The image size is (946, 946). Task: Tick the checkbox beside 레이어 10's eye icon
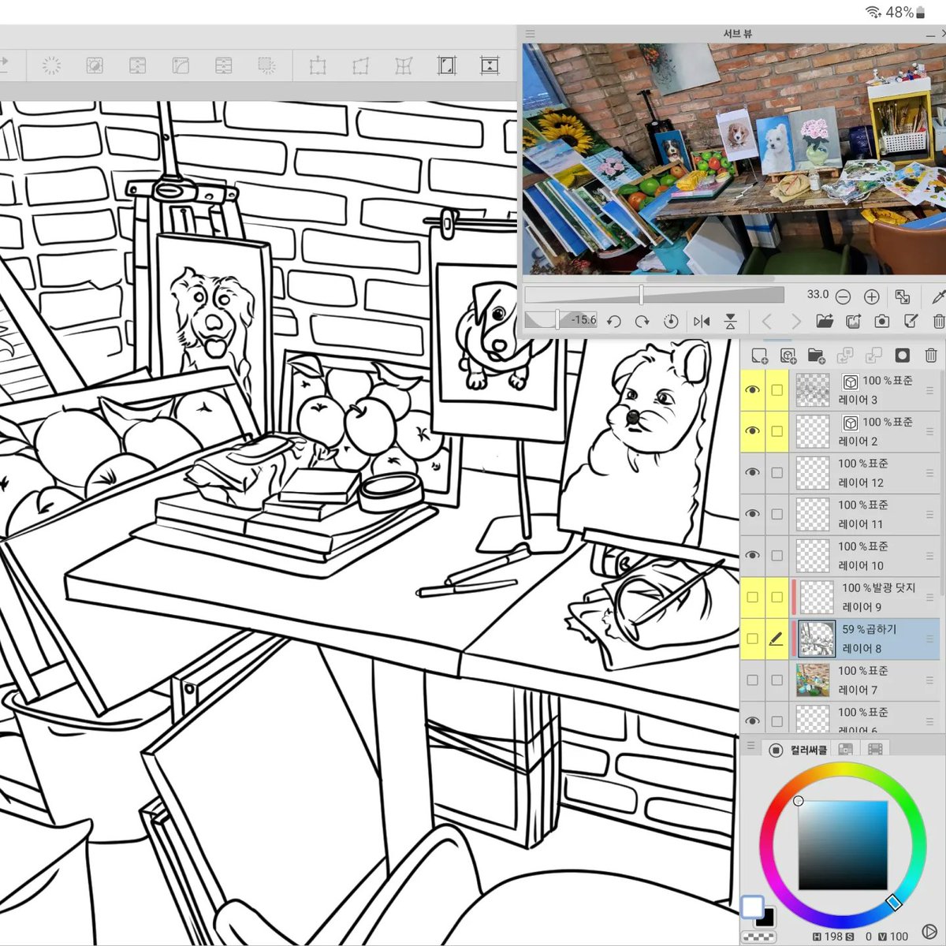click(777, 555)
